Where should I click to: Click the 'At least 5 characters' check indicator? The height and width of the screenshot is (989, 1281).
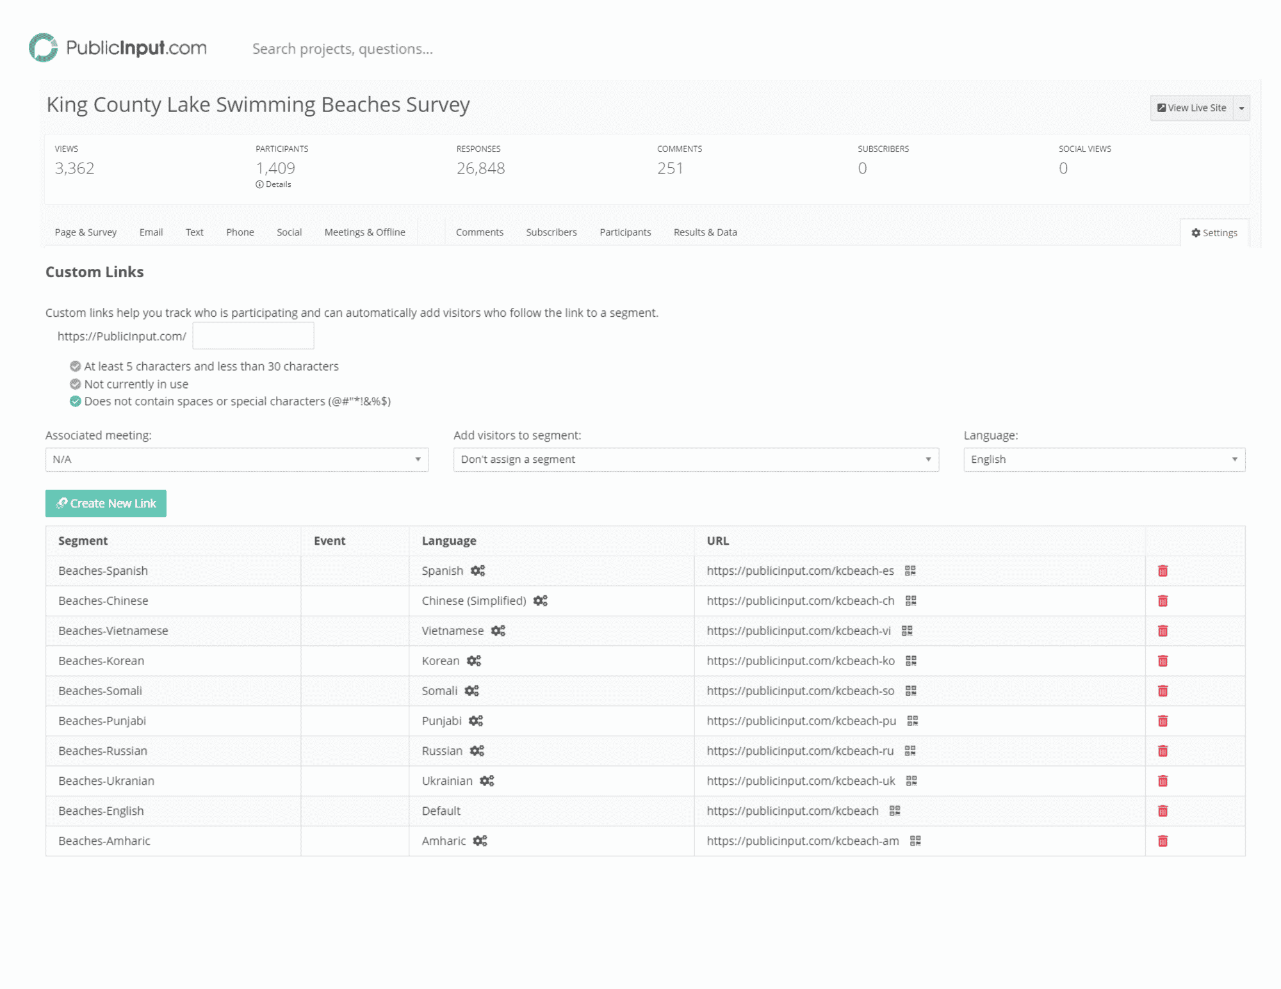pos(75,366)
